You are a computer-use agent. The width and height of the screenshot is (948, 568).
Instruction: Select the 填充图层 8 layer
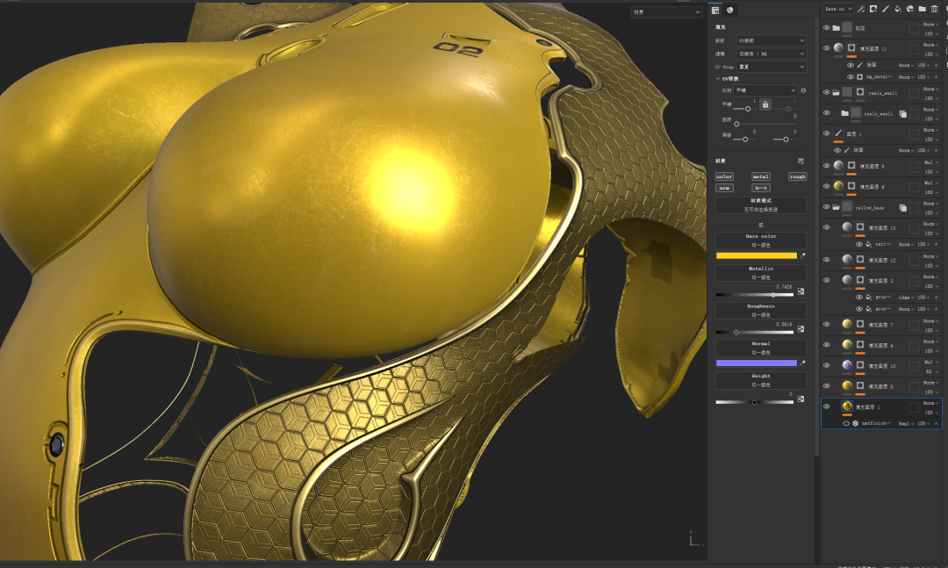tap(881, 386)
